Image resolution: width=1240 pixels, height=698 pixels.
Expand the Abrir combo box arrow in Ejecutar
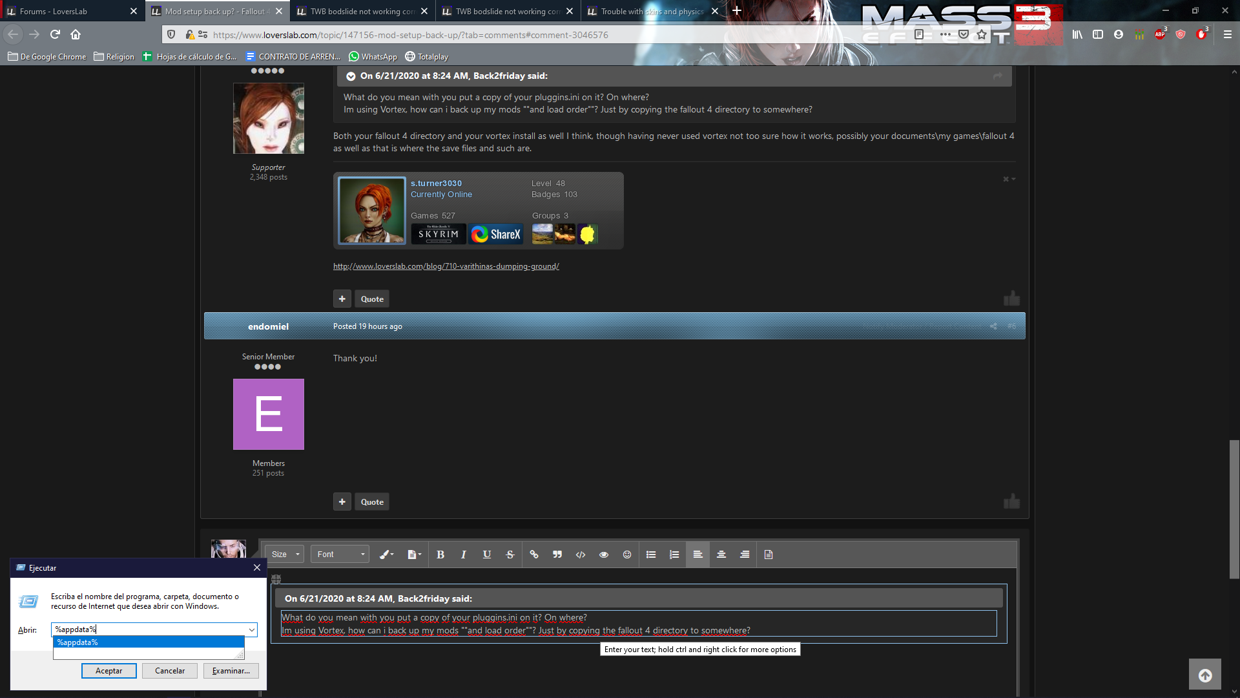(x=251, y=629)
